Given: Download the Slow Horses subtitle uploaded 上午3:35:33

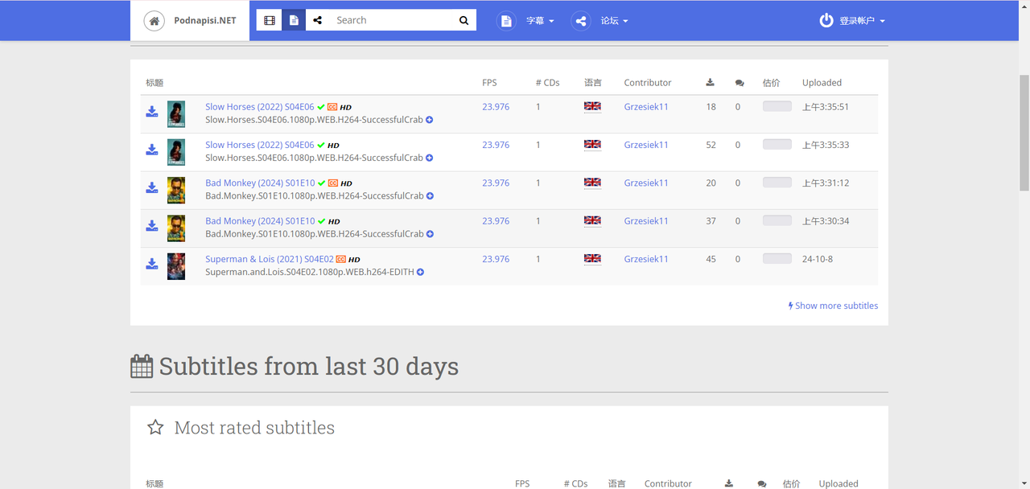Looking at the screenshot, I should pos(151,150).
